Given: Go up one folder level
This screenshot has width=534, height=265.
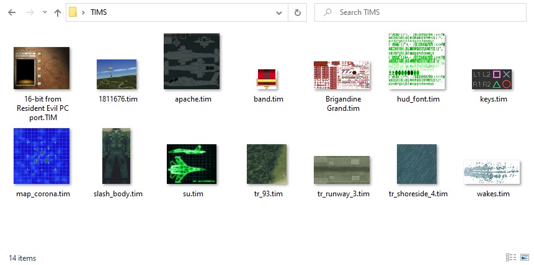Looking at the screenshot, I should (x=57, y=12).
